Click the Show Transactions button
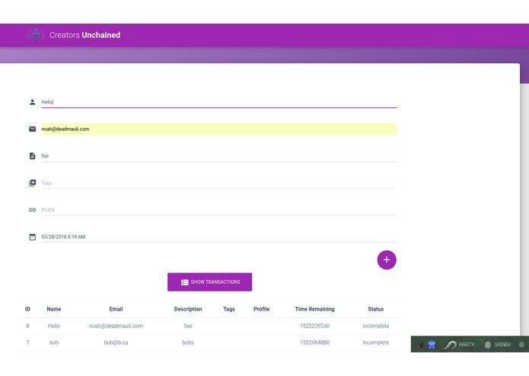529x376 pixels. 210,282
